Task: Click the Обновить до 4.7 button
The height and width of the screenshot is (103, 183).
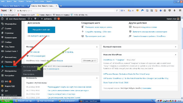Action: click(89, 60)
